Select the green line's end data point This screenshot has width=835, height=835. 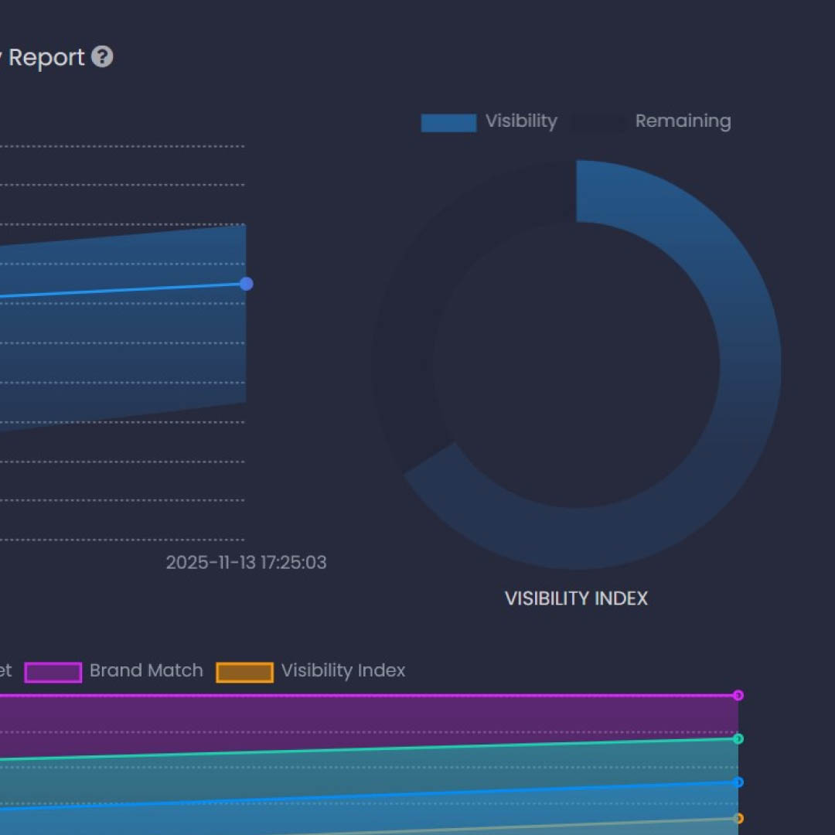[738, 739]
